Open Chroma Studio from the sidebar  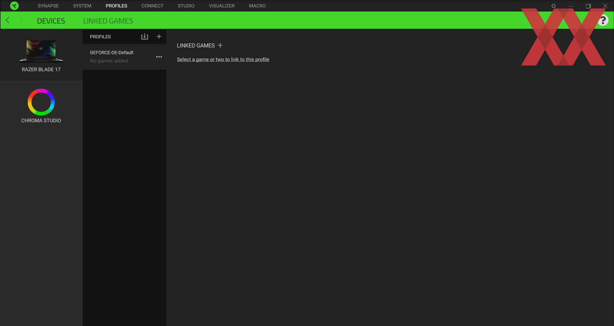[x=41, y=106]
